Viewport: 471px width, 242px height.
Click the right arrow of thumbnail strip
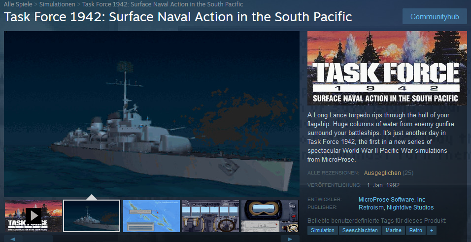(290, 239)
